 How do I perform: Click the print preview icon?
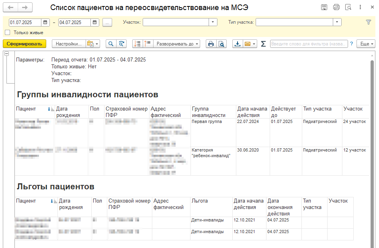[221, 44]
